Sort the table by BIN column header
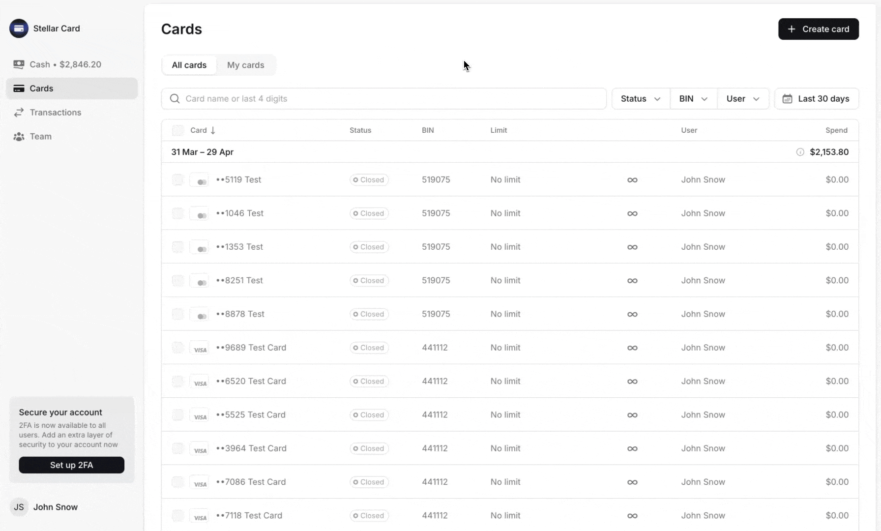Viewport: 881px width, 531px height. click(x=428, y=130)
